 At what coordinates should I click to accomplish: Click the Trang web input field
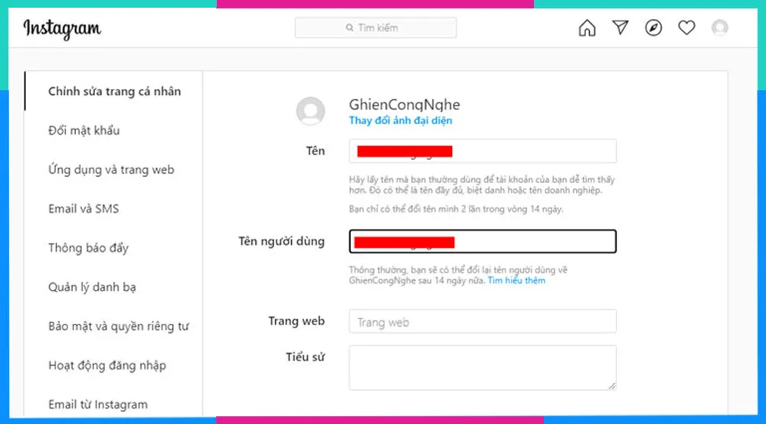click(x=483, y=321)
